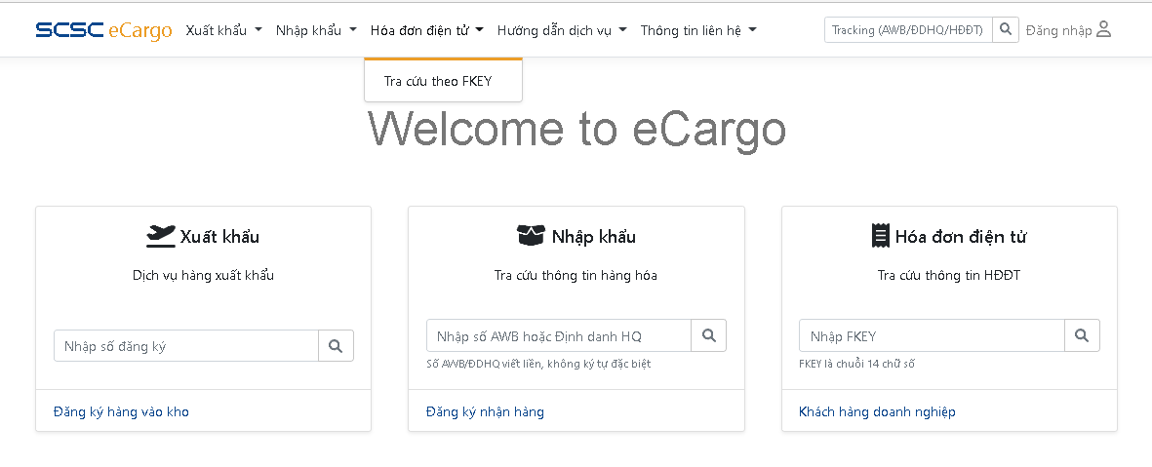This screenshot has height=467, width=1152.
Task: Click the search button beside Nhập FKEY field
Action: pos(1082,335)
